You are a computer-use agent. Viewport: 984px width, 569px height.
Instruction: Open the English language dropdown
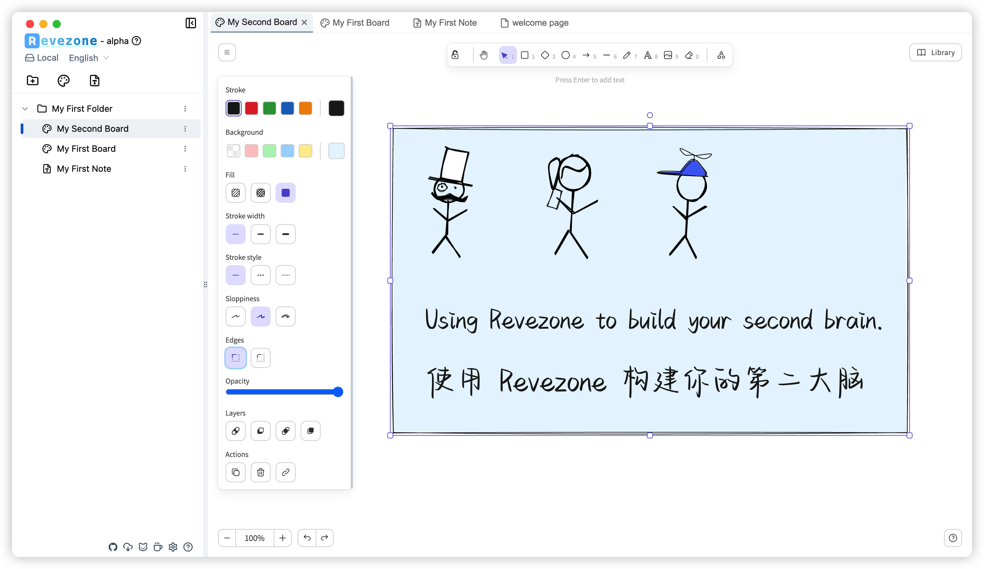pyautogui.click(x=89, y=58)
